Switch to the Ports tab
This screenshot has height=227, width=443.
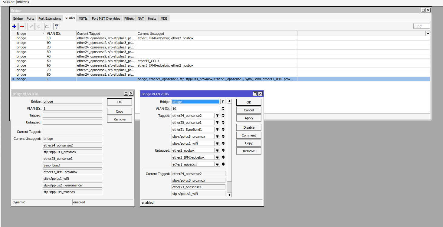30,18
